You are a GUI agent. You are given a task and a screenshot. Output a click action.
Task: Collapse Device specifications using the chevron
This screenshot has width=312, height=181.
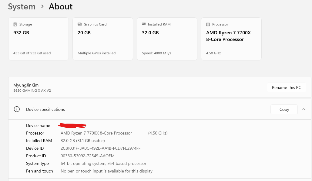(x=304, y=109)
